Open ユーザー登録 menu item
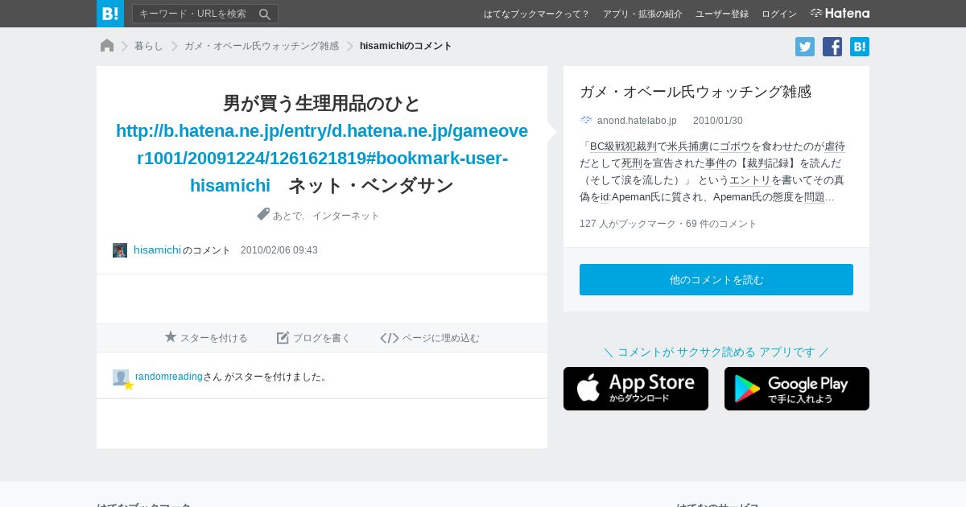The image size is (966, 507). click(722, 14)
